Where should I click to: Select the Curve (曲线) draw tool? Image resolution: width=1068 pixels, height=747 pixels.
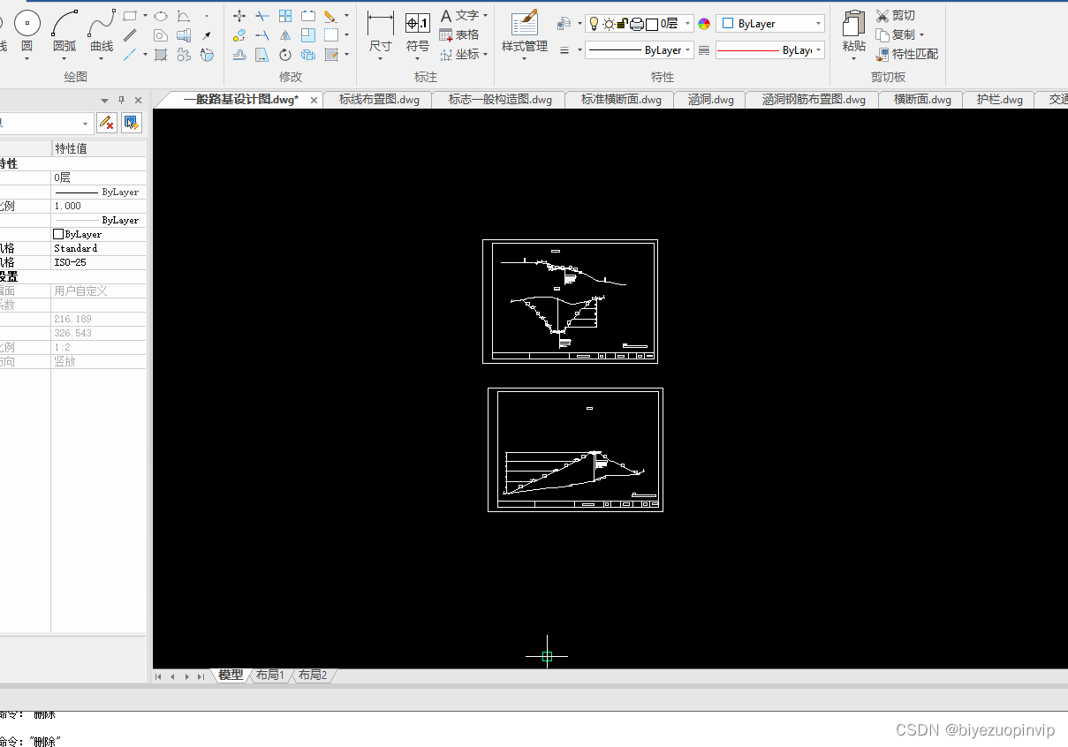click(x=102, y=32)
